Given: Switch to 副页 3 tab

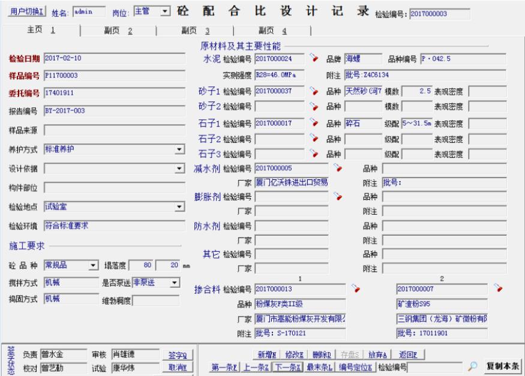Looking at the screenshot, I should [x=195, y=31].
